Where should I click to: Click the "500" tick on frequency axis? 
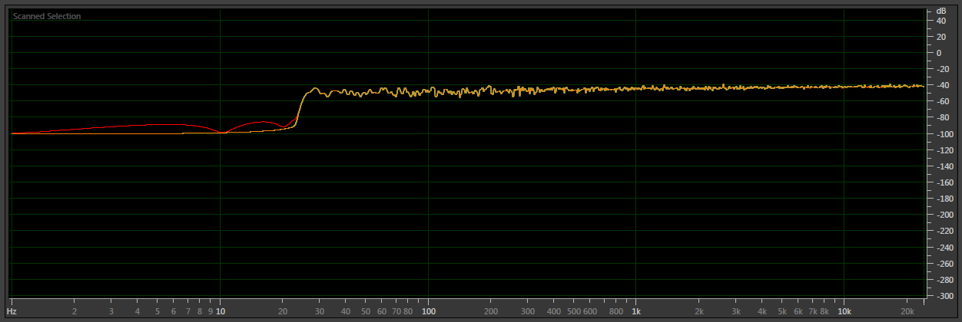pyautogui.click(x=574, y=312)
